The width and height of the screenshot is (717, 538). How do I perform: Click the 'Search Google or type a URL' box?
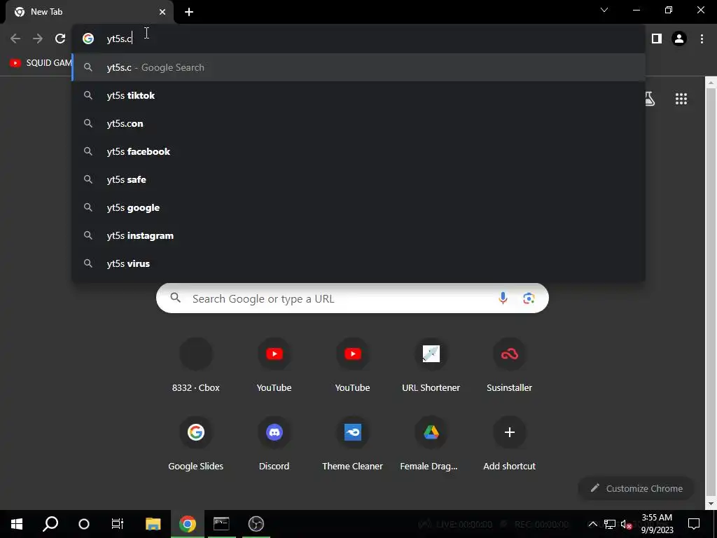click(352, 298)
